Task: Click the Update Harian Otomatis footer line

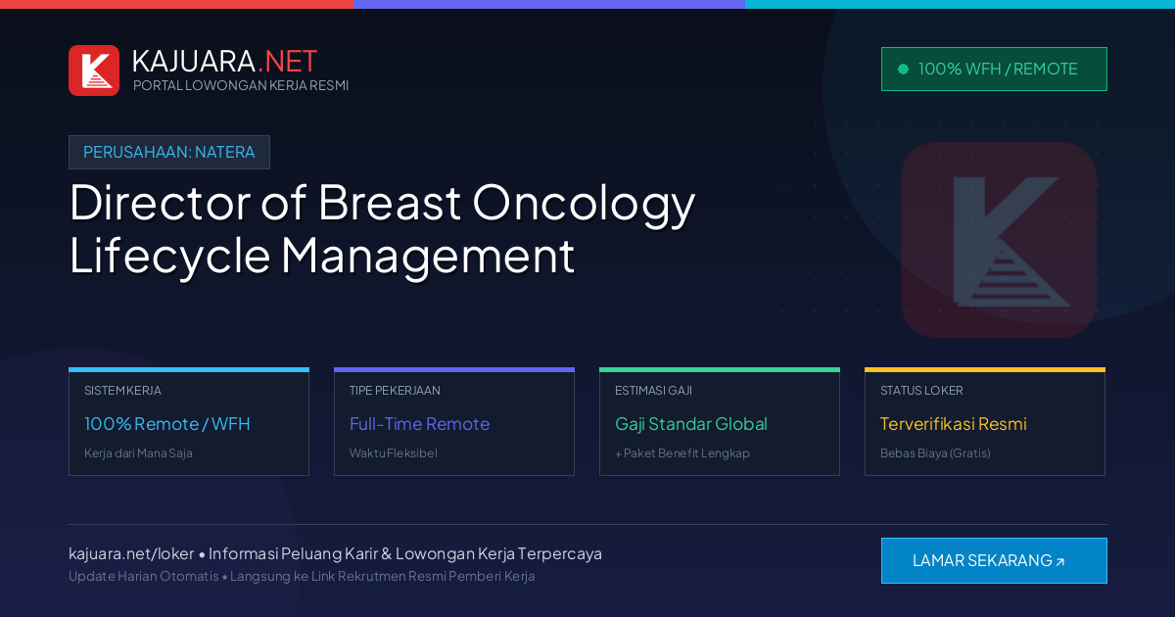Action: (302, 576)
